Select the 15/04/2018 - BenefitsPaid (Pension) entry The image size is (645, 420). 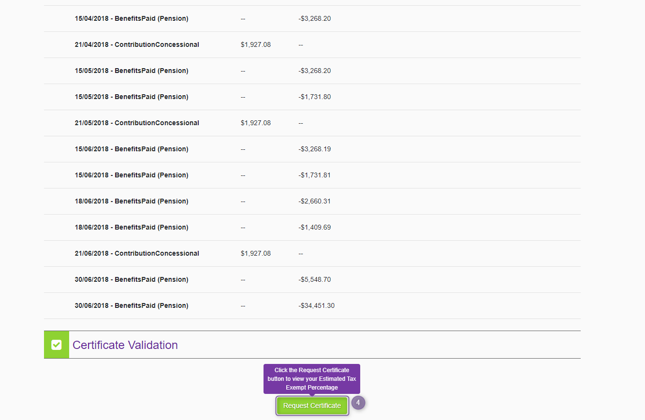[x=132, y=18]
